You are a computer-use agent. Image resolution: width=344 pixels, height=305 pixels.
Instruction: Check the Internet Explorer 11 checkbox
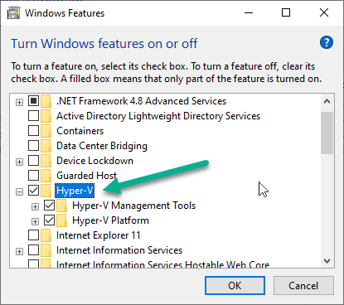[33, 235]
